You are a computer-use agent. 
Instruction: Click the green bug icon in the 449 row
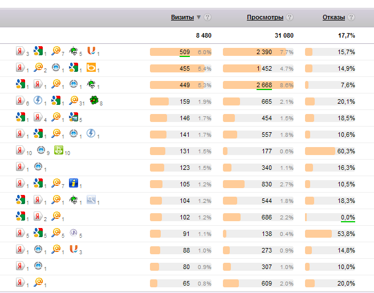[91, 84]
